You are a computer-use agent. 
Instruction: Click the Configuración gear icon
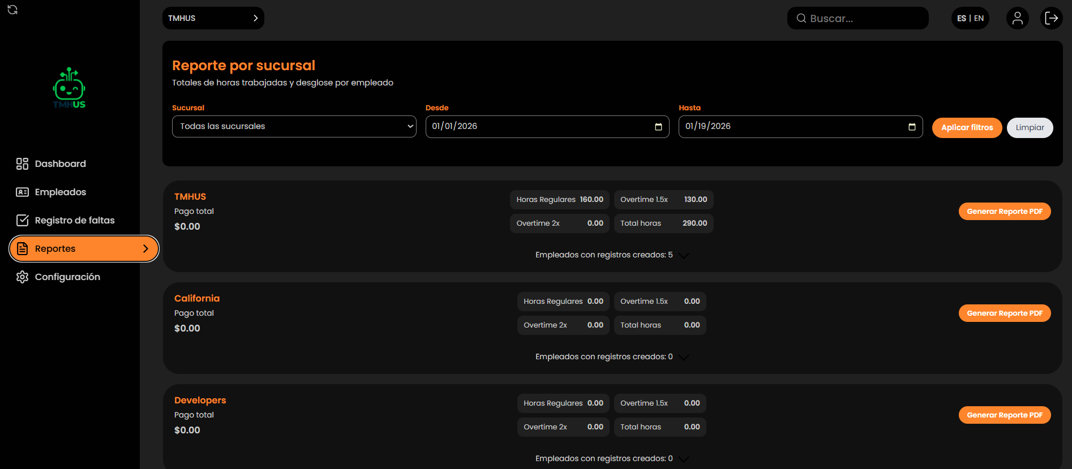[23, 277]
